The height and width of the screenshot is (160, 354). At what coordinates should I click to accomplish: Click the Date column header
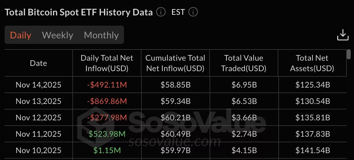38,63
